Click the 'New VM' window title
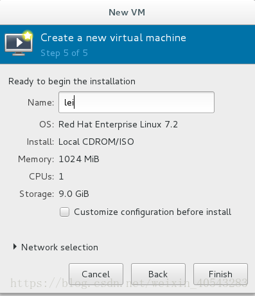 [127, 12]
